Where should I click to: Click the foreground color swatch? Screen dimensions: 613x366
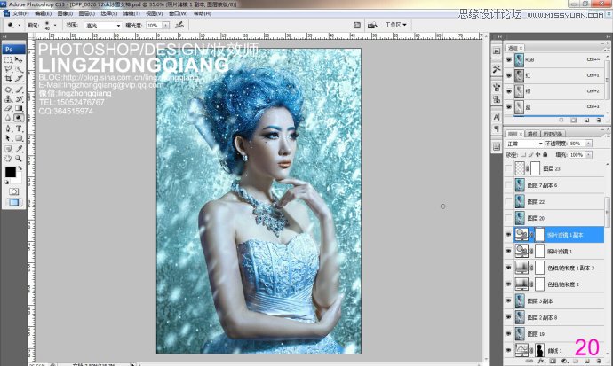[x=10, y=172]
